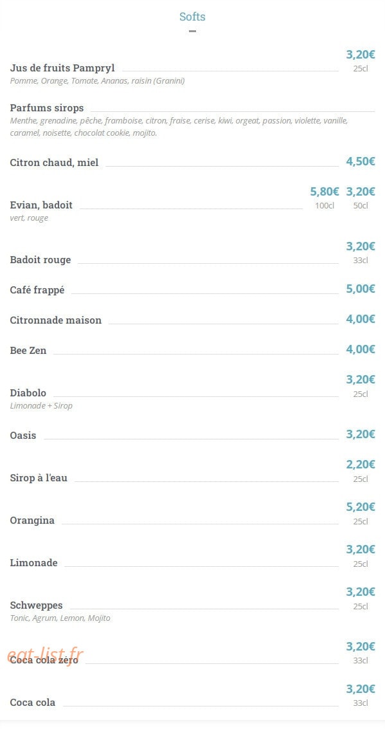385x729 pixels.
Task: Select Sirop à l'eau item
Action: [39, 478]
